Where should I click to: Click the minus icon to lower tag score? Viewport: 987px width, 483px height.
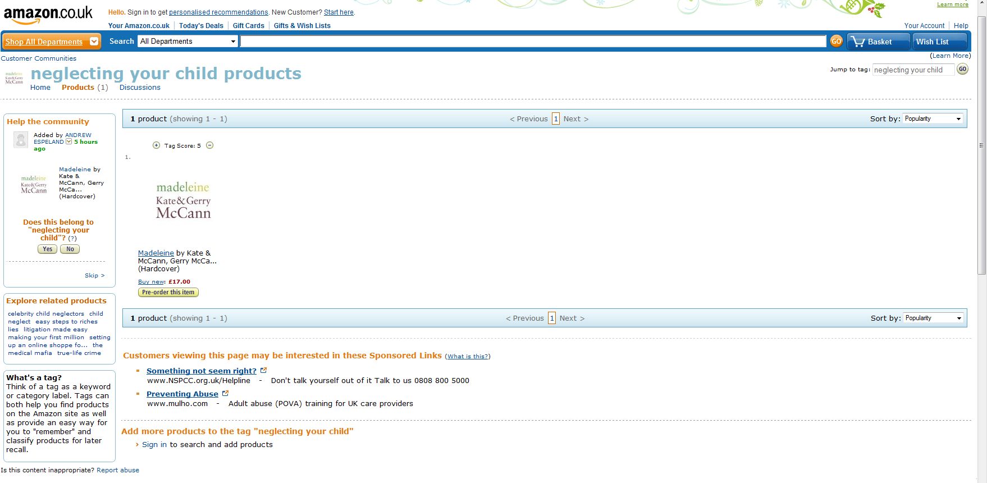pyautogui.click(x=210, y=145)
